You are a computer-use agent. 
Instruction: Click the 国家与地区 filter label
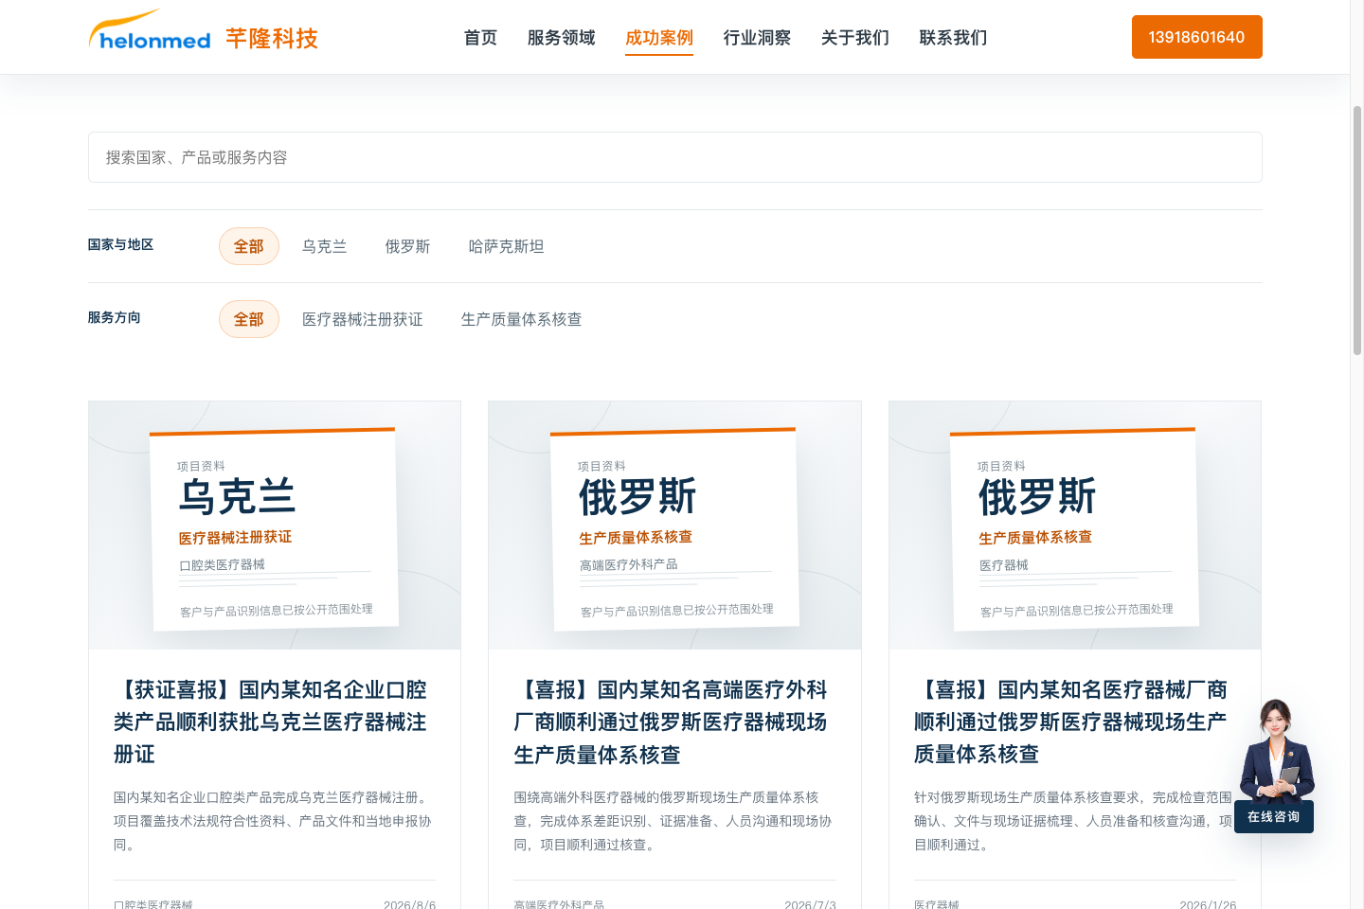coord(120,244)
